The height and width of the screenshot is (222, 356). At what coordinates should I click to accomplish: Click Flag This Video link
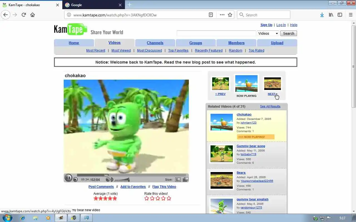pos(164,187)
